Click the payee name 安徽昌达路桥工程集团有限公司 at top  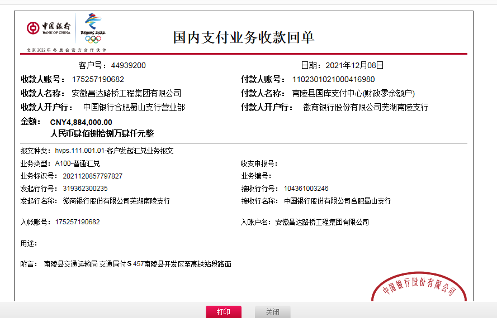pos(126,93)
